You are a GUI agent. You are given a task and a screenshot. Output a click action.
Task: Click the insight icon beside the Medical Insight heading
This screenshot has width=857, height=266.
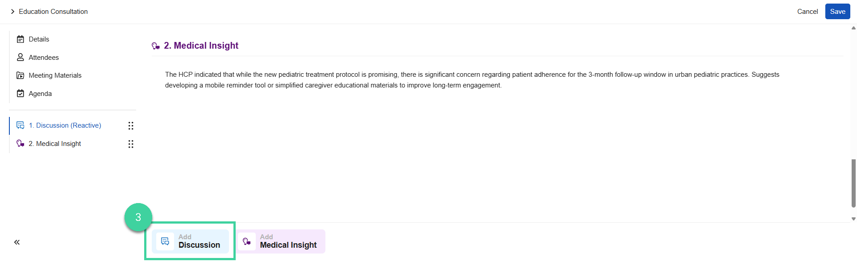coord(156,45)
